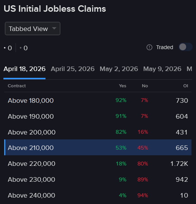The width and height of the screenshot is (196, 204).
Task: Click the Above 180,000 contract row
Action: point(31,100)
